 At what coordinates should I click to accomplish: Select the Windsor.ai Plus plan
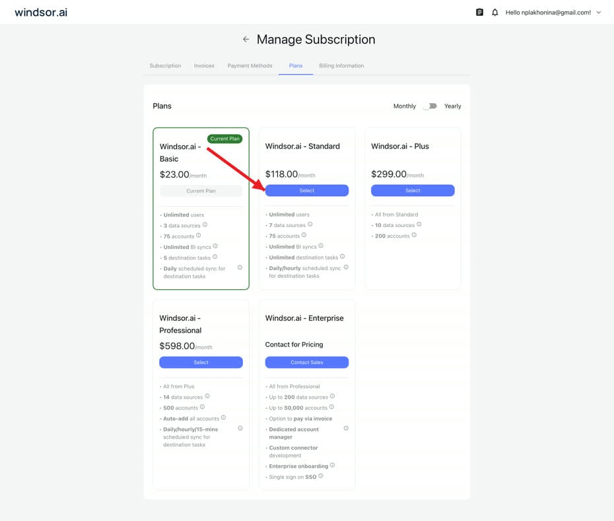click(x=413, y=190)
